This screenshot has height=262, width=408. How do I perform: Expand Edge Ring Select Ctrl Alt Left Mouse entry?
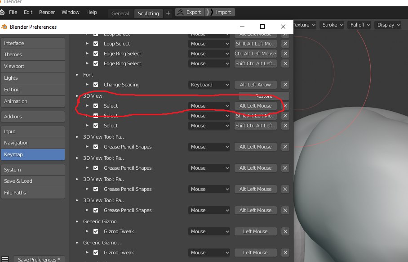click(87, 54)
